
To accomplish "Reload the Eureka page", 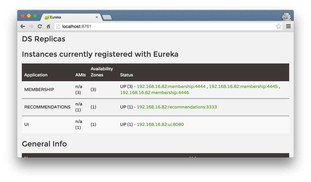I will click(x=40, y=26).
